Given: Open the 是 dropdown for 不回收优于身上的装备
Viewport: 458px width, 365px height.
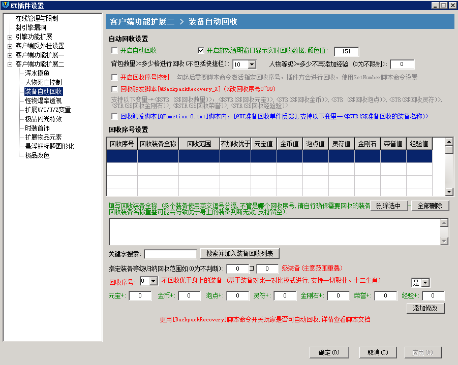Looking at the screenshot, I should tap(425, 283).
